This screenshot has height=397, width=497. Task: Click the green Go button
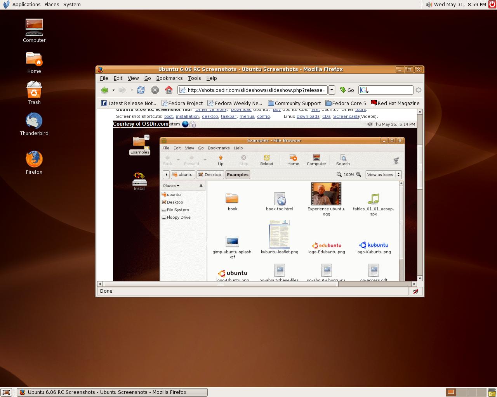[x=347, y=90]
